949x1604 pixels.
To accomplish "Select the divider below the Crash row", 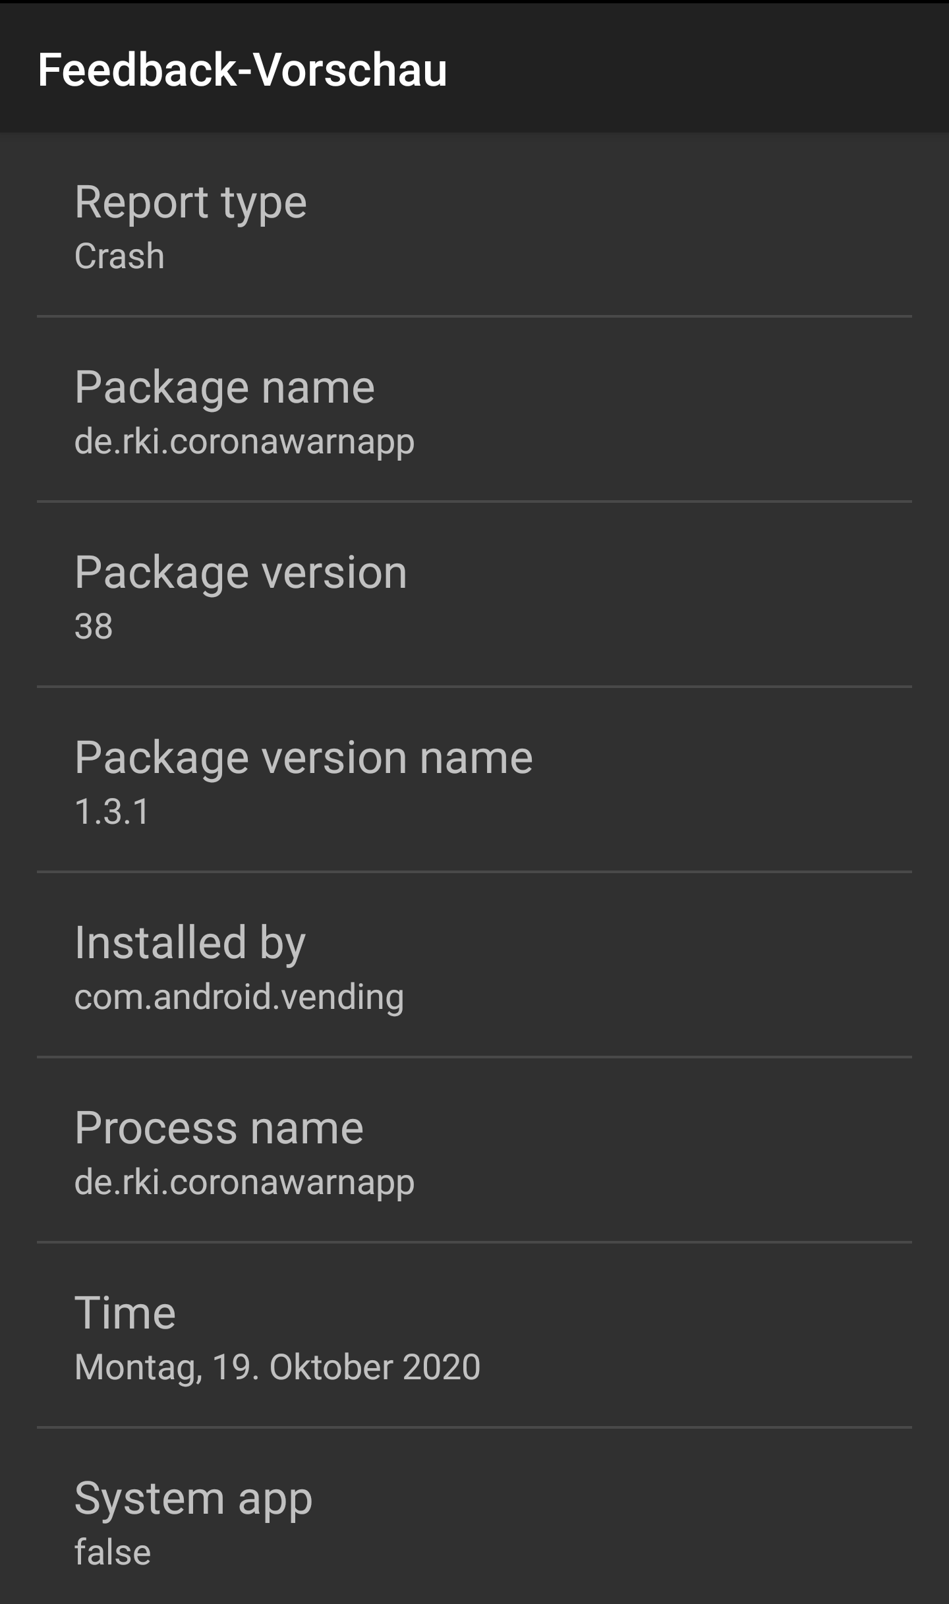I will [474, 316].
